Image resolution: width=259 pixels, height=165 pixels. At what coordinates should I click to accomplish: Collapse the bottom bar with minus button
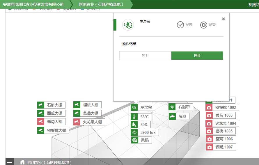pyautogui.click(x=10, y=162)
